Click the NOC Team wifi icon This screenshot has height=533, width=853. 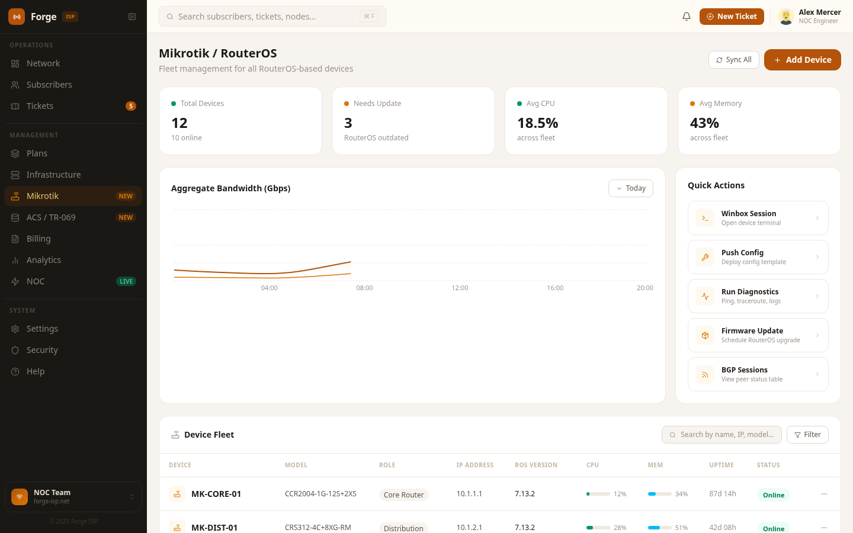tap(20, 497)
